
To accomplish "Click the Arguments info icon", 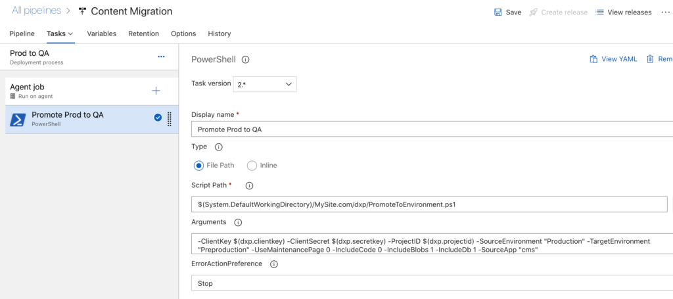I will pyautogui.click(x=238, y=223).
